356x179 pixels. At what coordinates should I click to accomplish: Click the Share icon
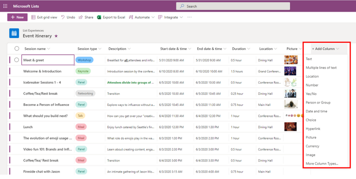(81, 17)
